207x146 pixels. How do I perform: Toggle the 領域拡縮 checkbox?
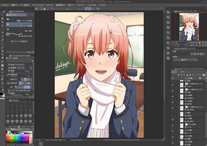click(x=9, y=75)
